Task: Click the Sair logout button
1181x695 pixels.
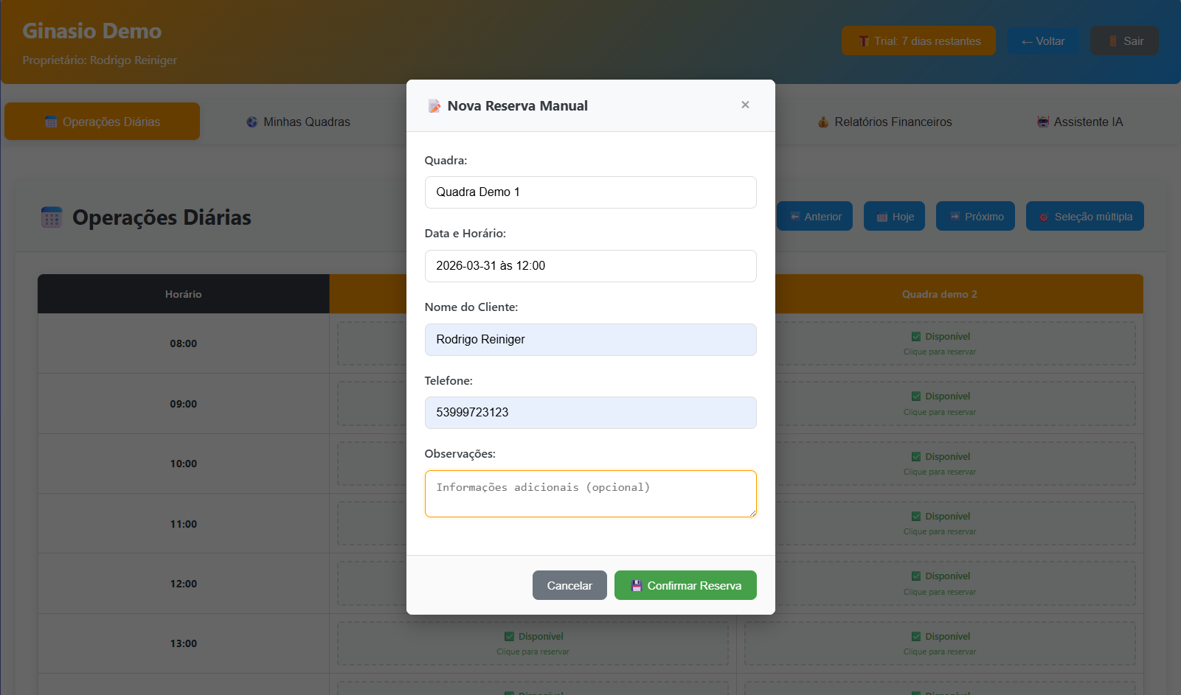Action: (x=1124, y=41)
